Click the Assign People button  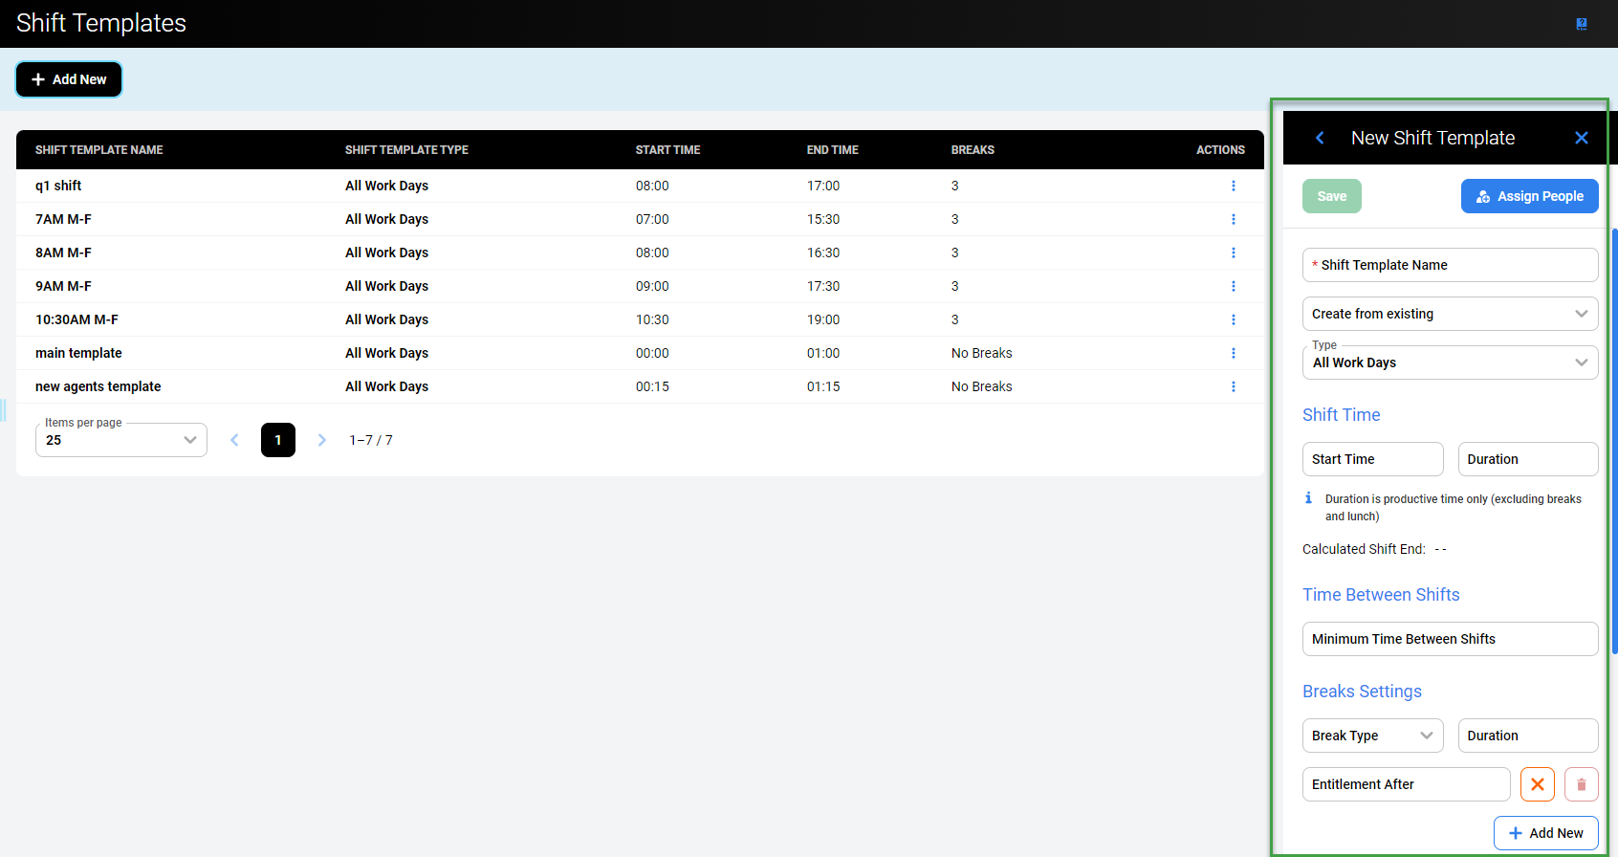point(1529,196)
